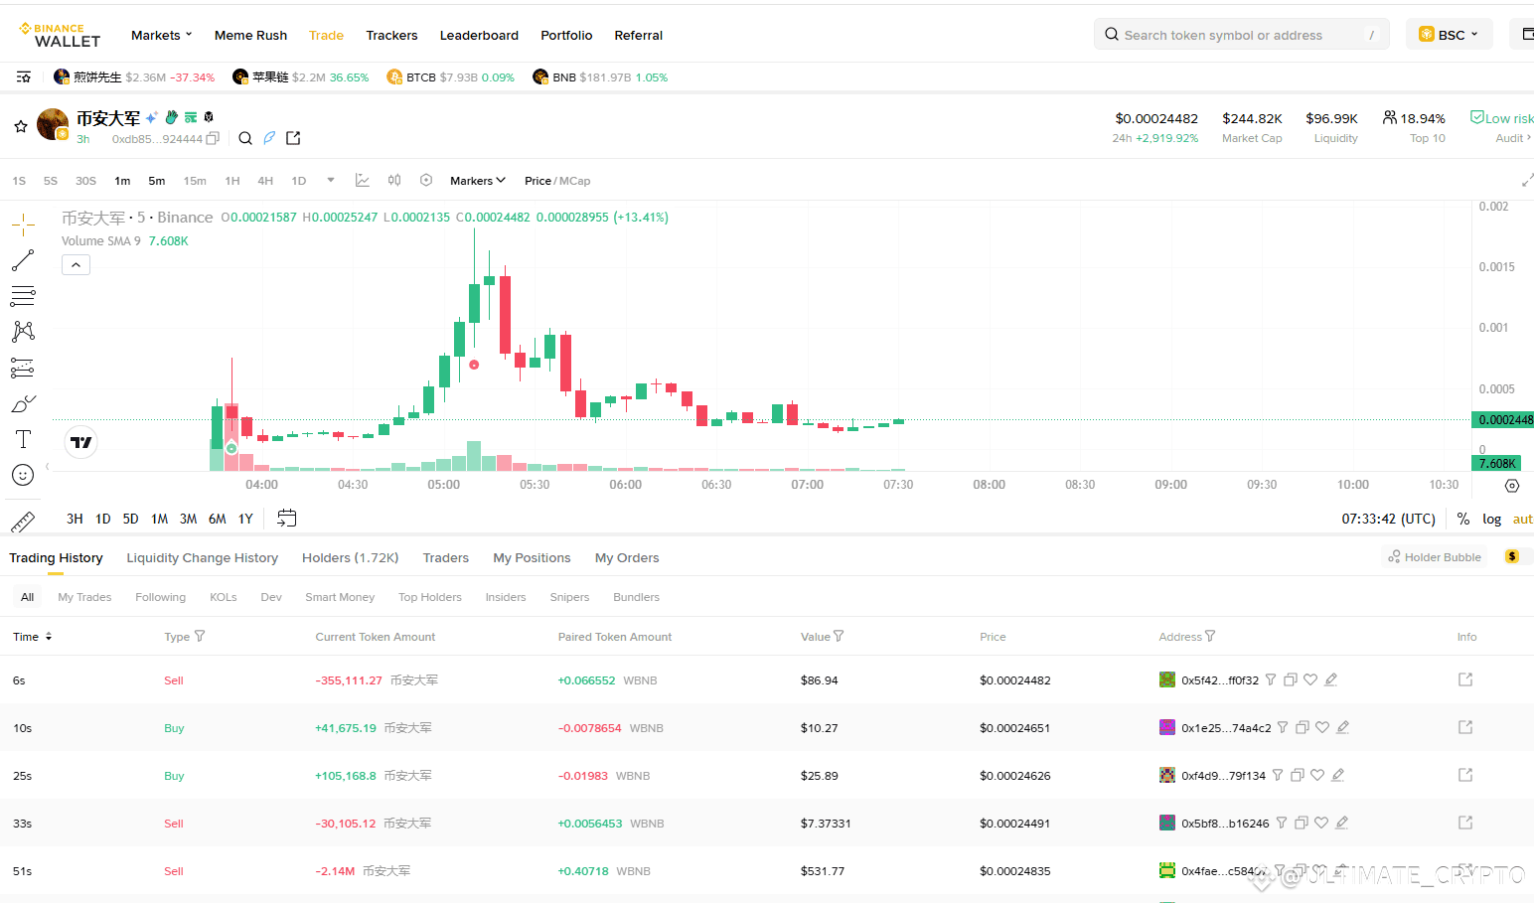Edit label for address 0xf4d9...79f134
The height and width of the screenshot is (903, 1534).
pos(1337,776)
